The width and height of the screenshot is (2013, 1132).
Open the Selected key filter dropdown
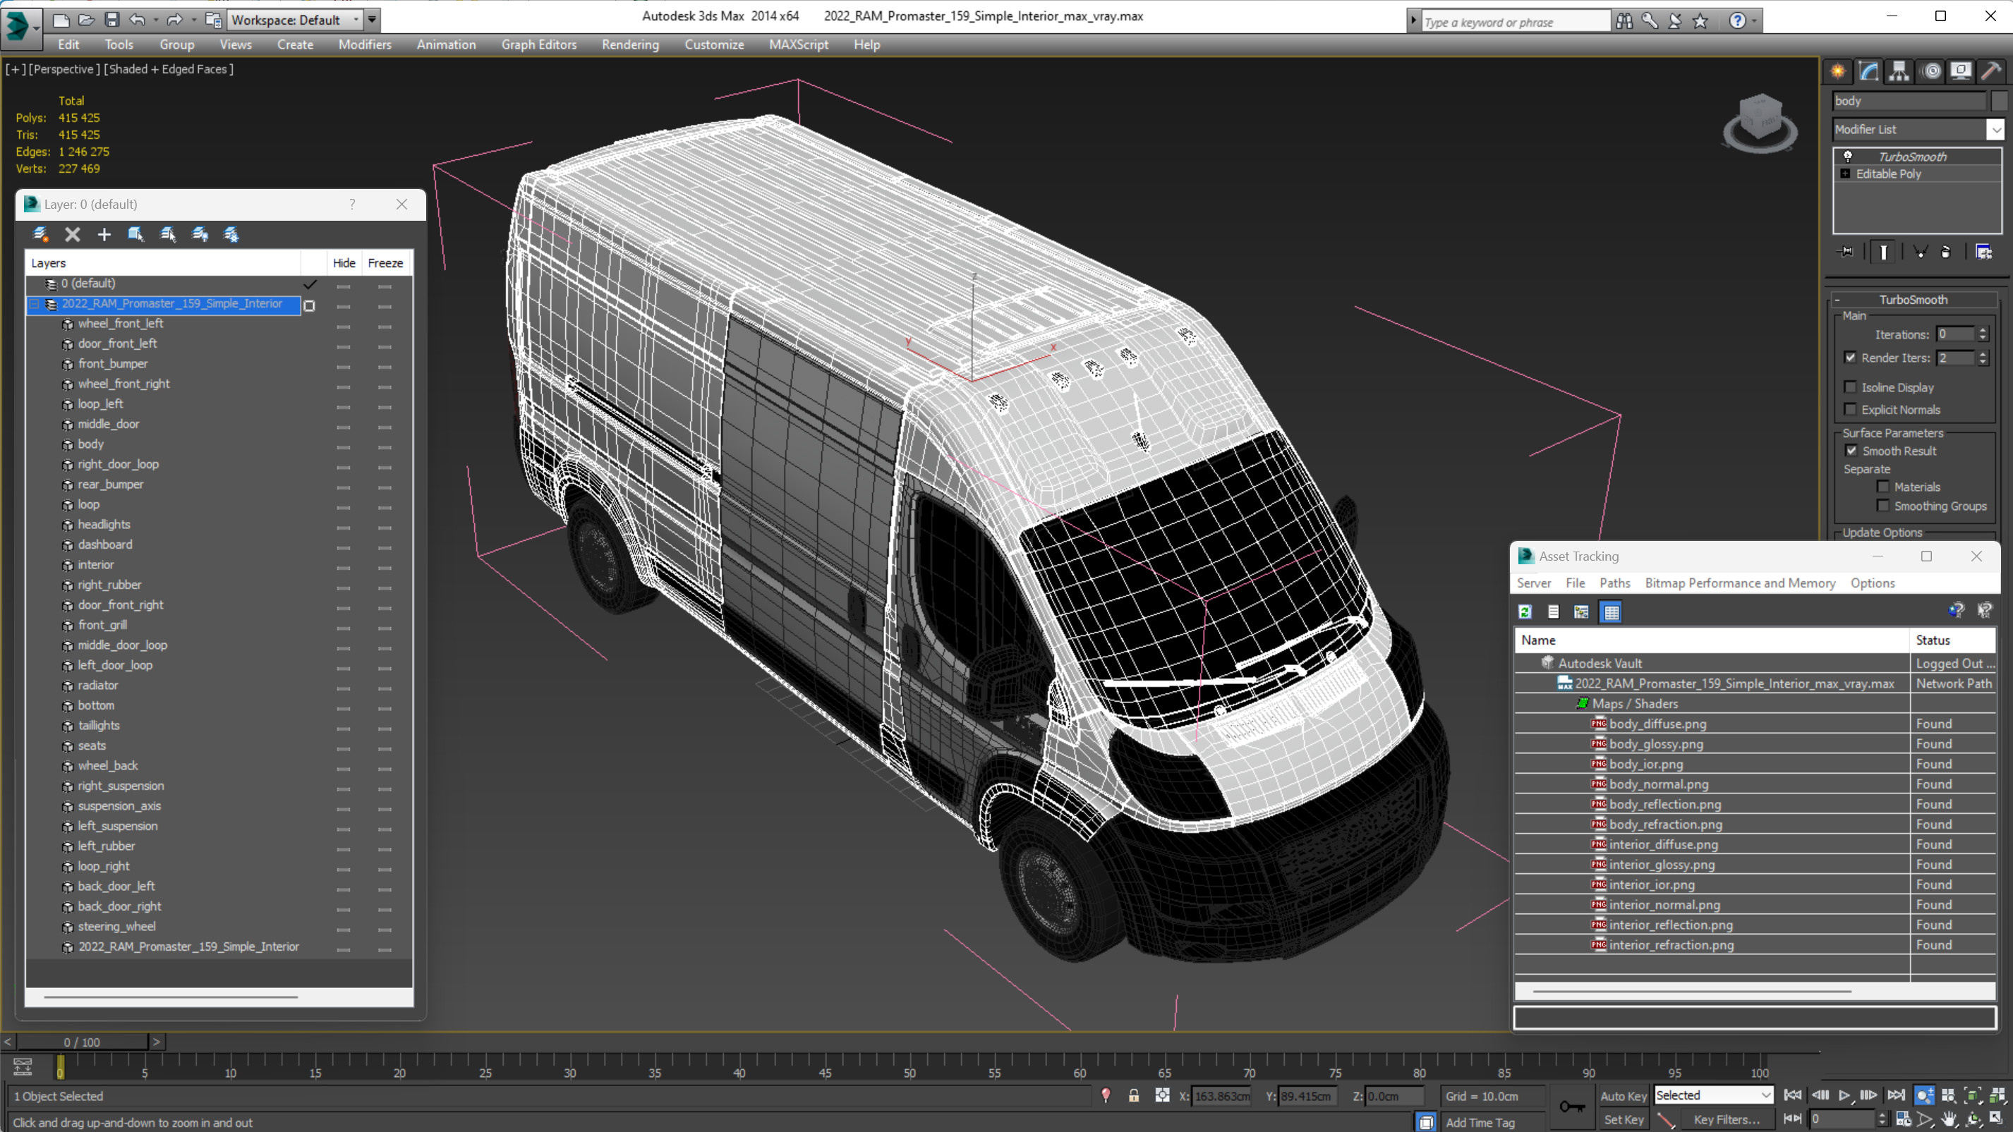[1766, 1095]
